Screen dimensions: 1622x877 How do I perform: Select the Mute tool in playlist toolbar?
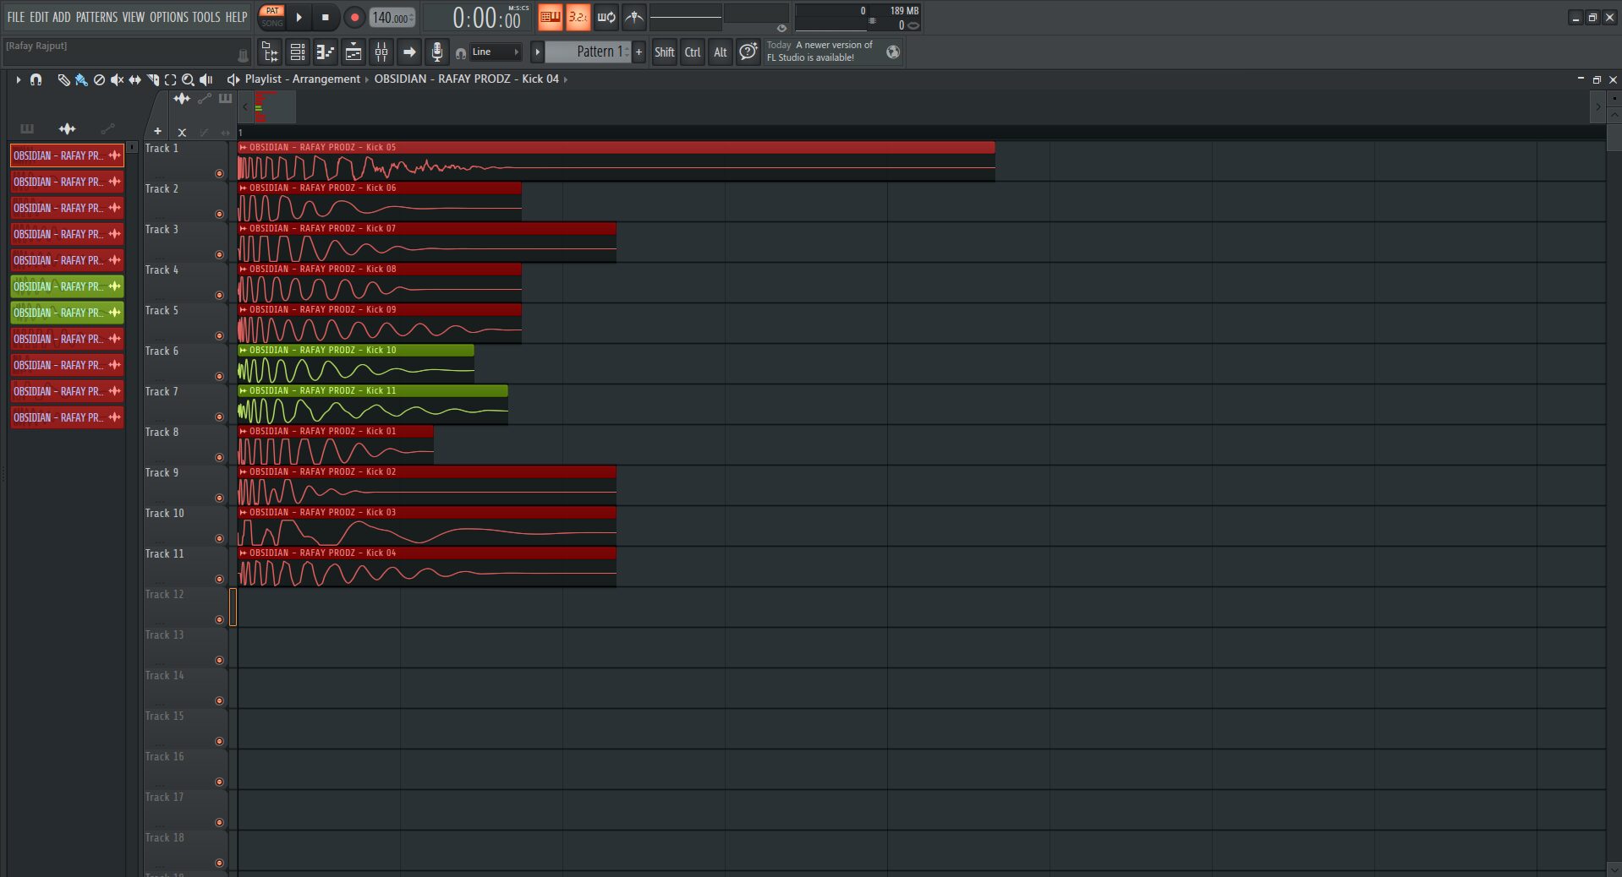(117, 79)
